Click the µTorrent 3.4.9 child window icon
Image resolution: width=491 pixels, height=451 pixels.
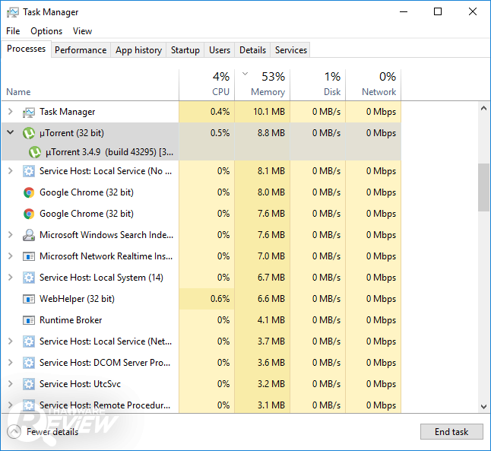(x=35, y=152)
